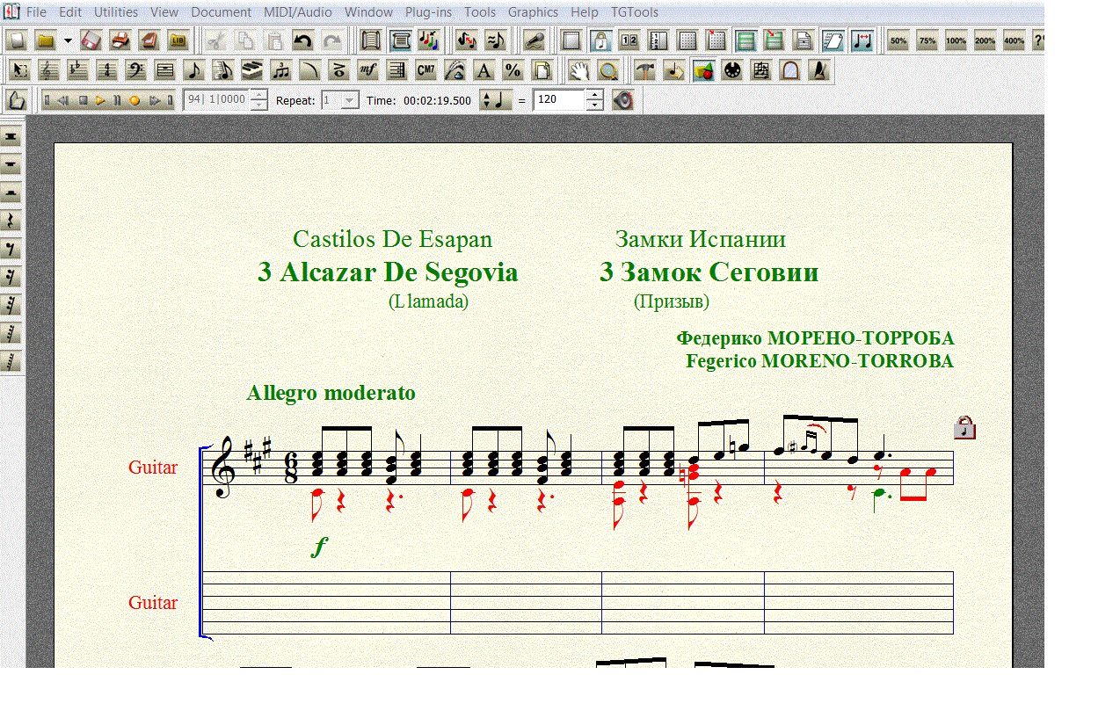The image size is (1120, 718).
Task: Click the tempo field showing 120
Action: point(559,100)
